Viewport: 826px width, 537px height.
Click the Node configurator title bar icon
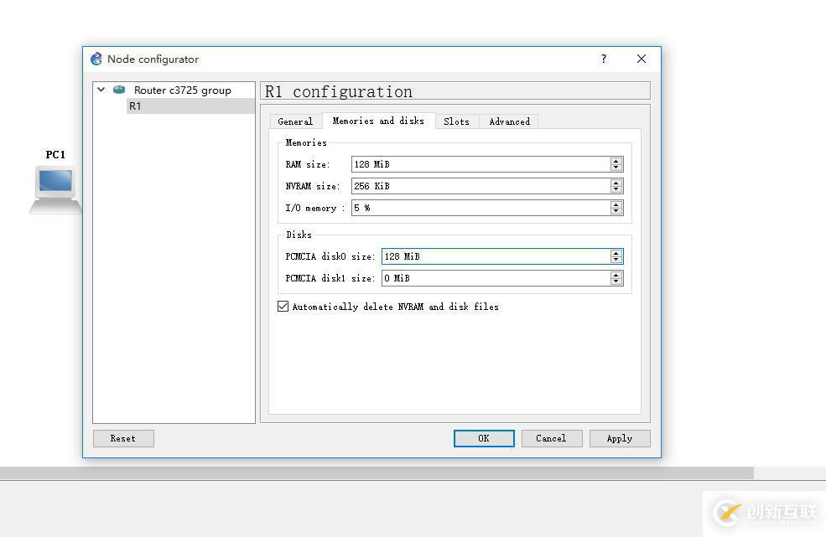[96, 59]
